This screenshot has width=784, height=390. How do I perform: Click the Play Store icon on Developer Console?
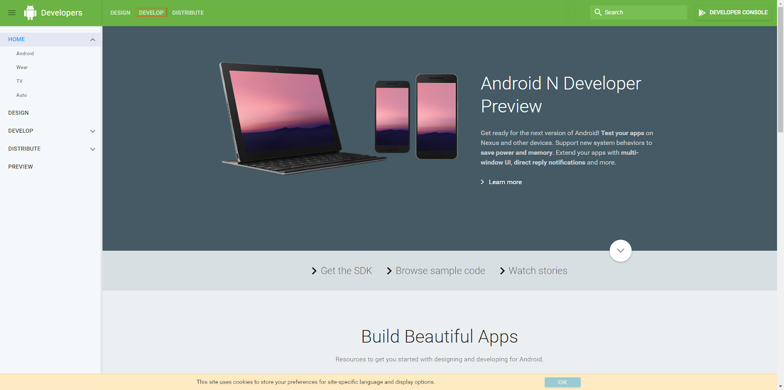702,13
